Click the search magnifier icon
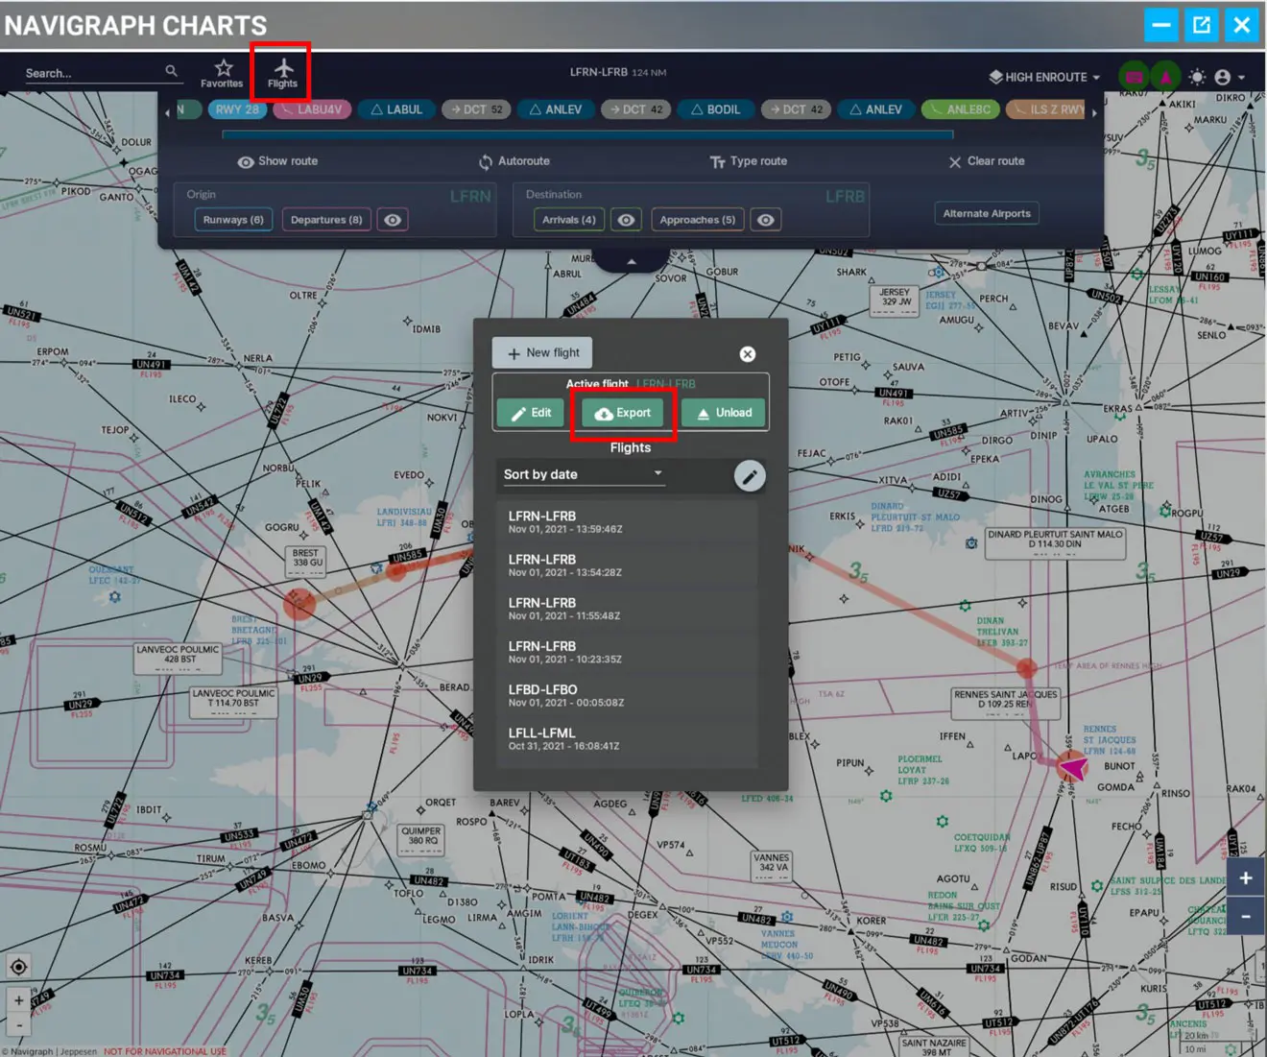 171,71
